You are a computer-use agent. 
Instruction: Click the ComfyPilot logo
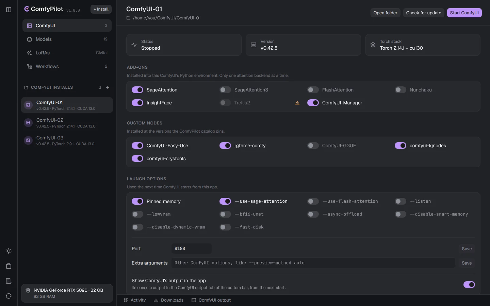[27, 9]
